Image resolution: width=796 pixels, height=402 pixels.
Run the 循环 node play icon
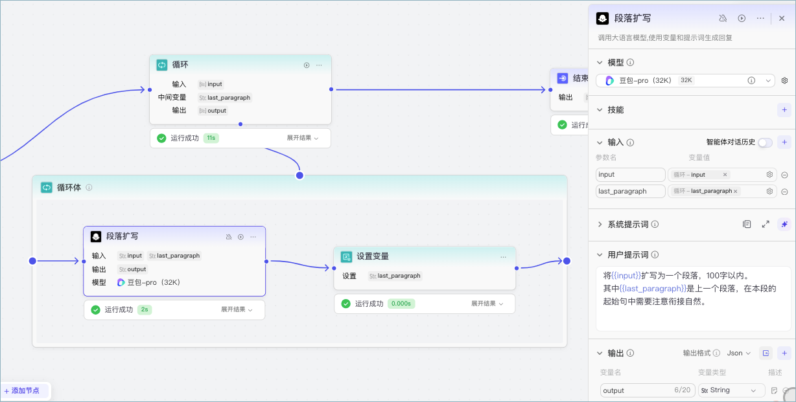tap(307, 65)
